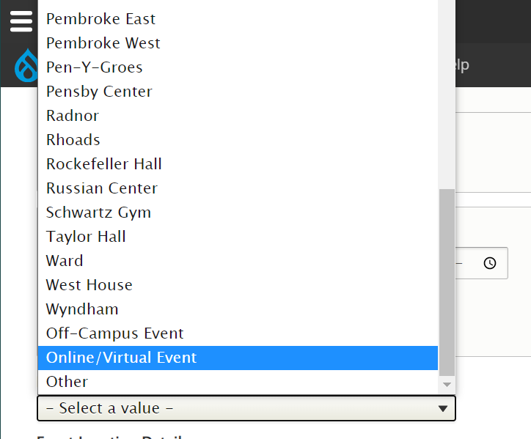The image size is (531, 439).
Task: Open the '- Select a value -' combo box
Action: point(246,408)
